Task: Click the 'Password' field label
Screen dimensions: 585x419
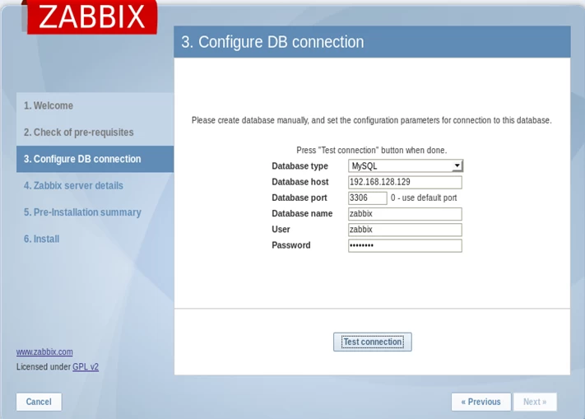Action: click(x=291, y=245)
